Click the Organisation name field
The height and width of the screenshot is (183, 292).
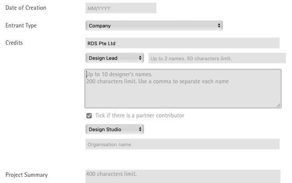pos(182,144)
